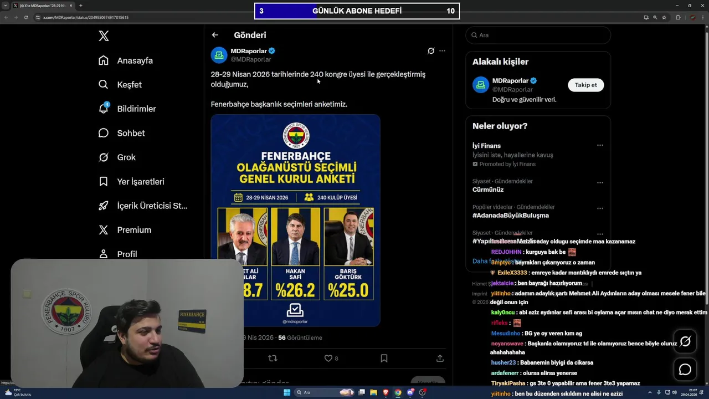Click Takip et to follow MDRaporlar
Viewport: 709px width, 399px height.
(585, 85)
